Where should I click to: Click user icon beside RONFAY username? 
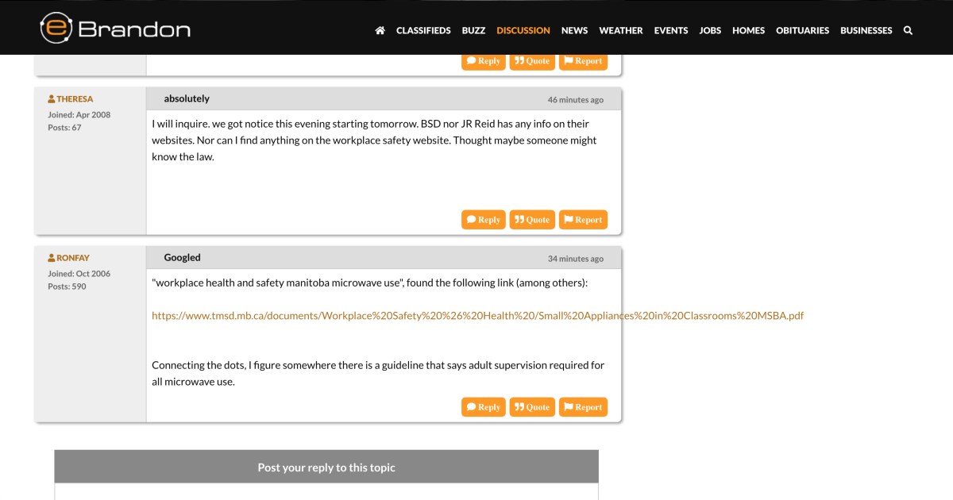52,258
